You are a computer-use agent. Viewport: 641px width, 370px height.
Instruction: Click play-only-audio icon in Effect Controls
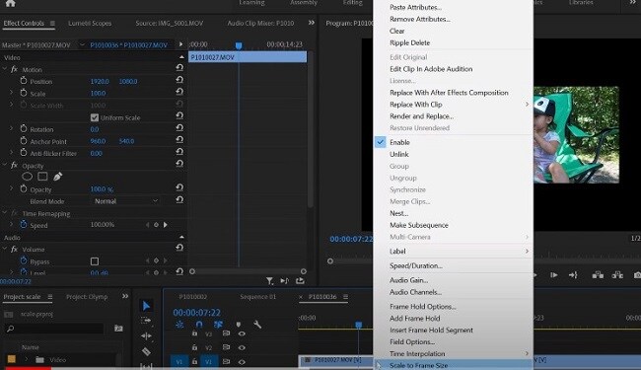[x=285, y=281]
